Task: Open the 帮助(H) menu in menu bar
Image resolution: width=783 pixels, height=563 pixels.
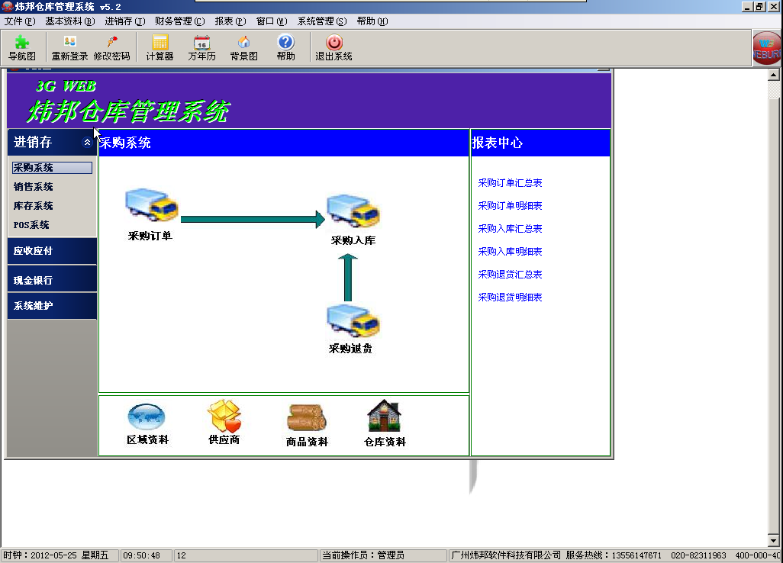Action: point(372,21)
